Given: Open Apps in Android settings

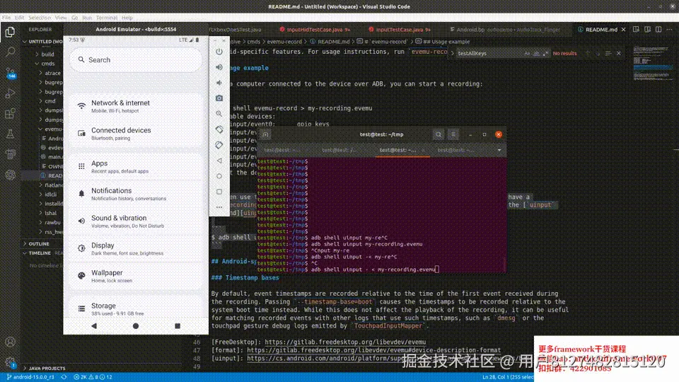Looking at the screenshot, I should 136,166.
